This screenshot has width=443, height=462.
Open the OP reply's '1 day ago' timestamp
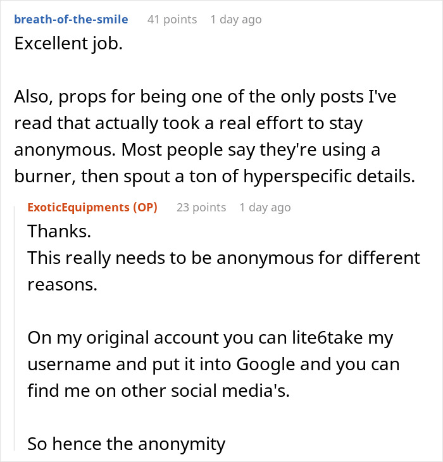265,207
